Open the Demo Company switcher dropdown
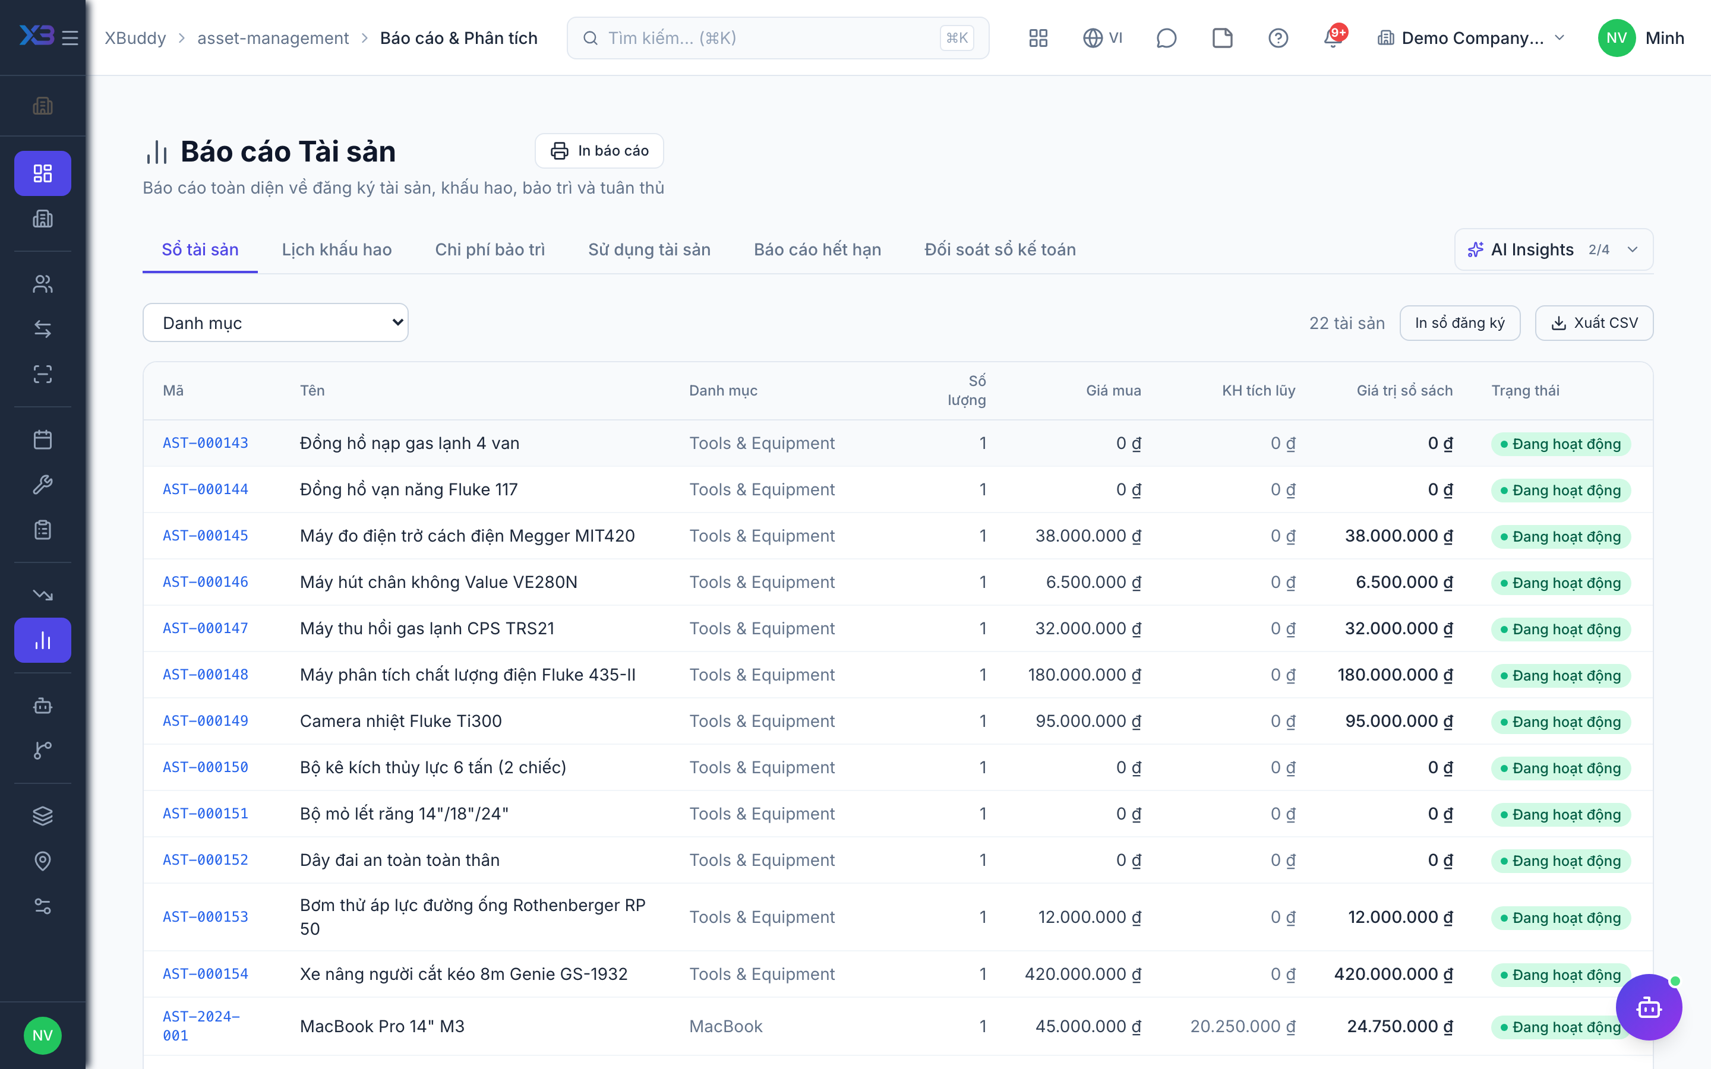1711x1069 pixels. (x=1472, y=38)
